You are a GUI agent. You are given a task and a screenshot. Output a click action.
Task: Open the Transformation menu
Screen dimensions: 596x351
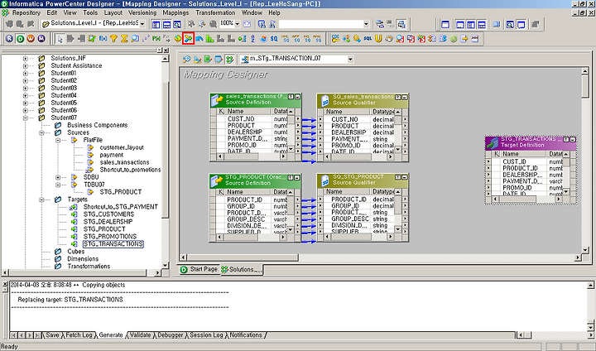(x=215, y=13)
